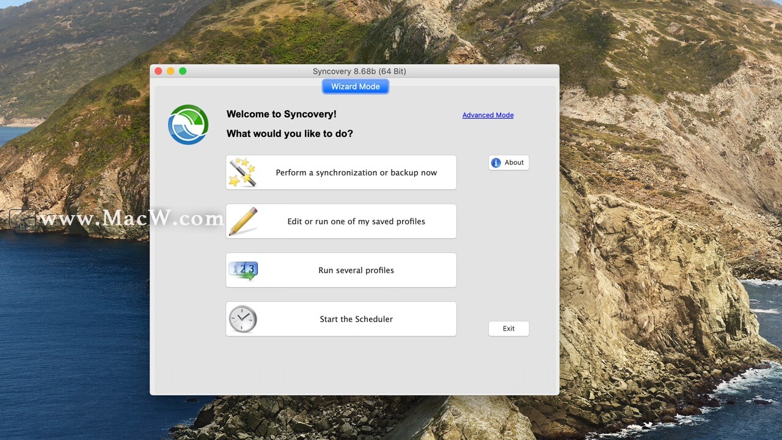Start the Scheduler
Viewport: 782px width, 440px height.
(341, 319)
